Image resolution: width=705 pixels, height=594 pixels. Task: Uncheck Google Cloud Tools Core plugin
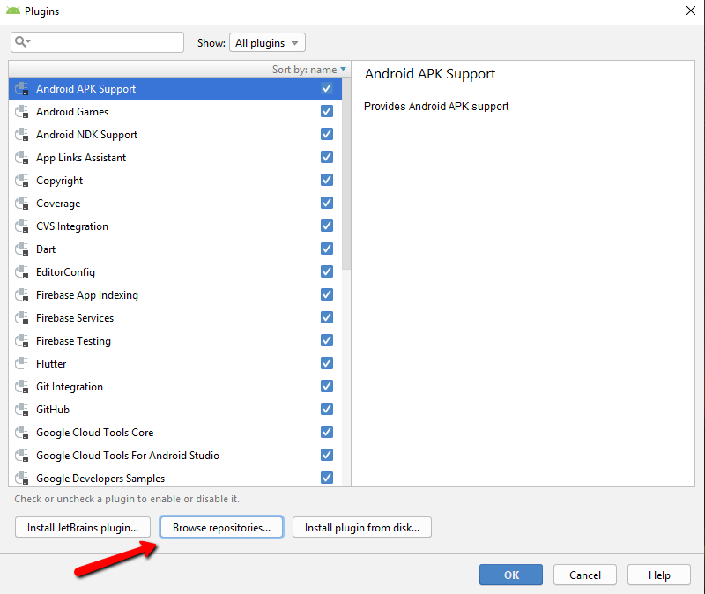(x=327, y=432)
